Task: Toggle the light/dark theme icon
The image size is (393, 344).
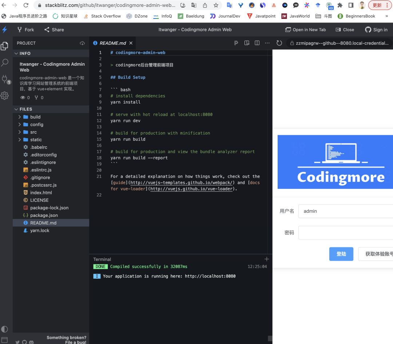Action: click(x=4, y=329)
